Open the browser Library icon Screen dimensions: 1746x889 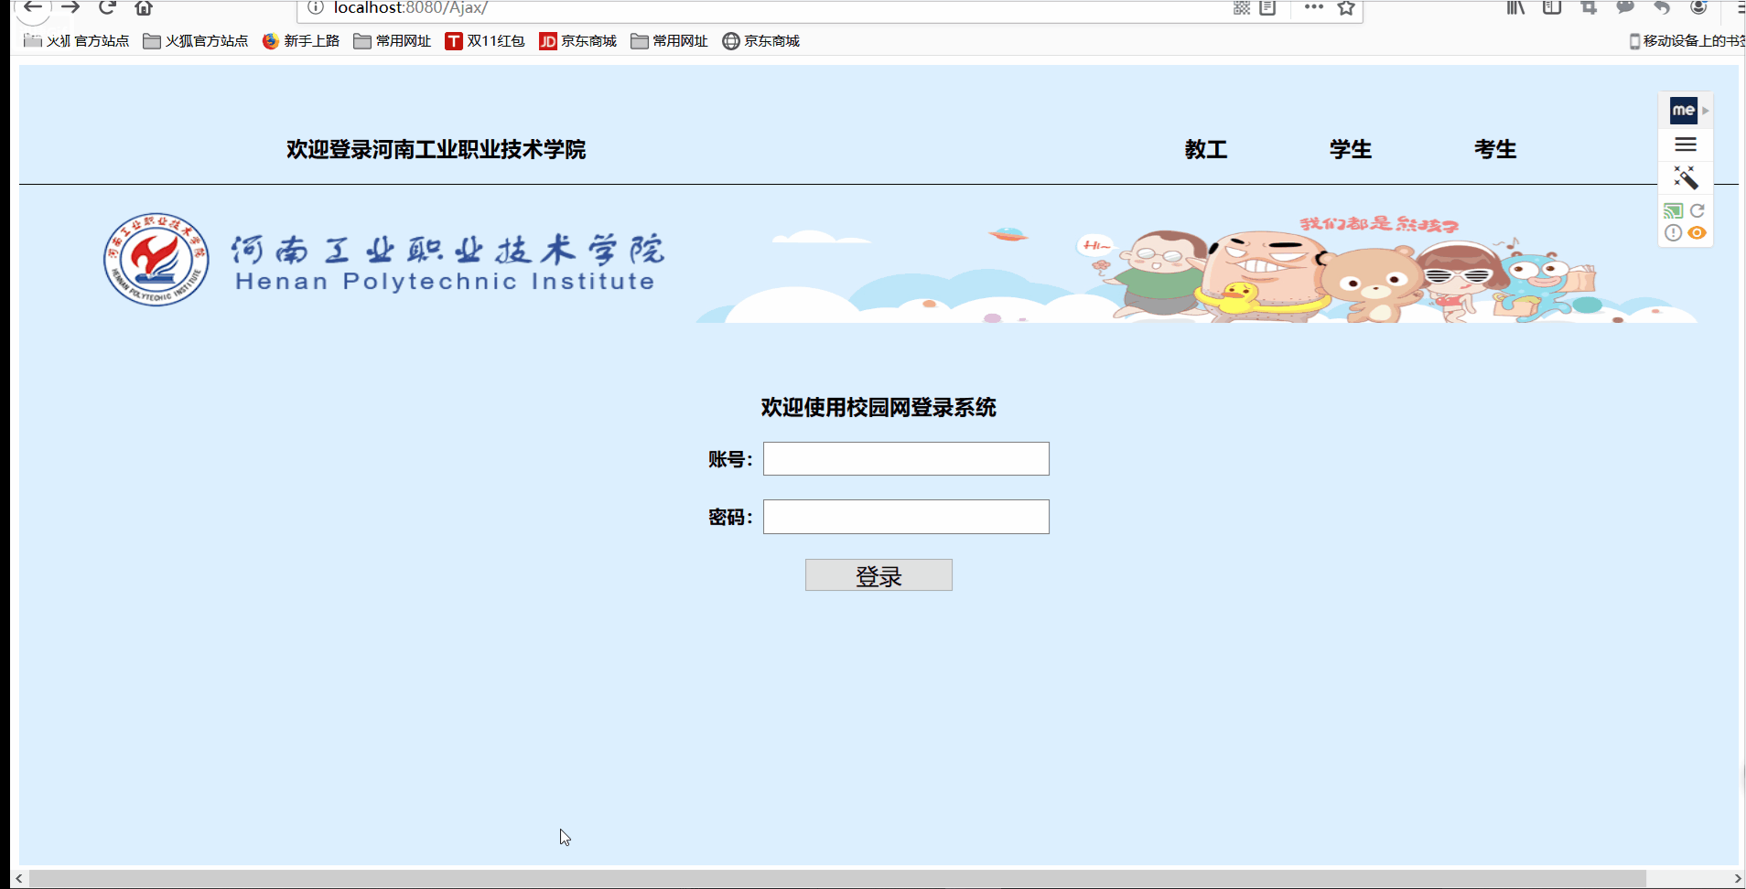[1515, 8]
